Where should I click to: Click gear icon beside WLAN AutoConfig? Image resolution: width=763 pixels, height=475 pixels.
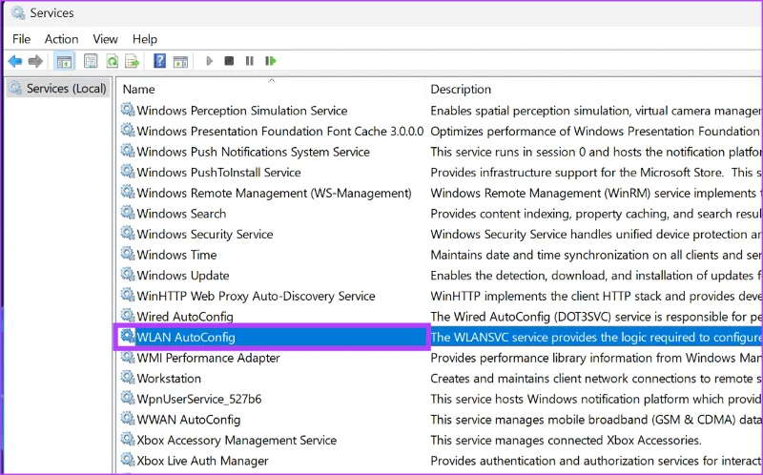pyautogui.click(x=128, y=337)
